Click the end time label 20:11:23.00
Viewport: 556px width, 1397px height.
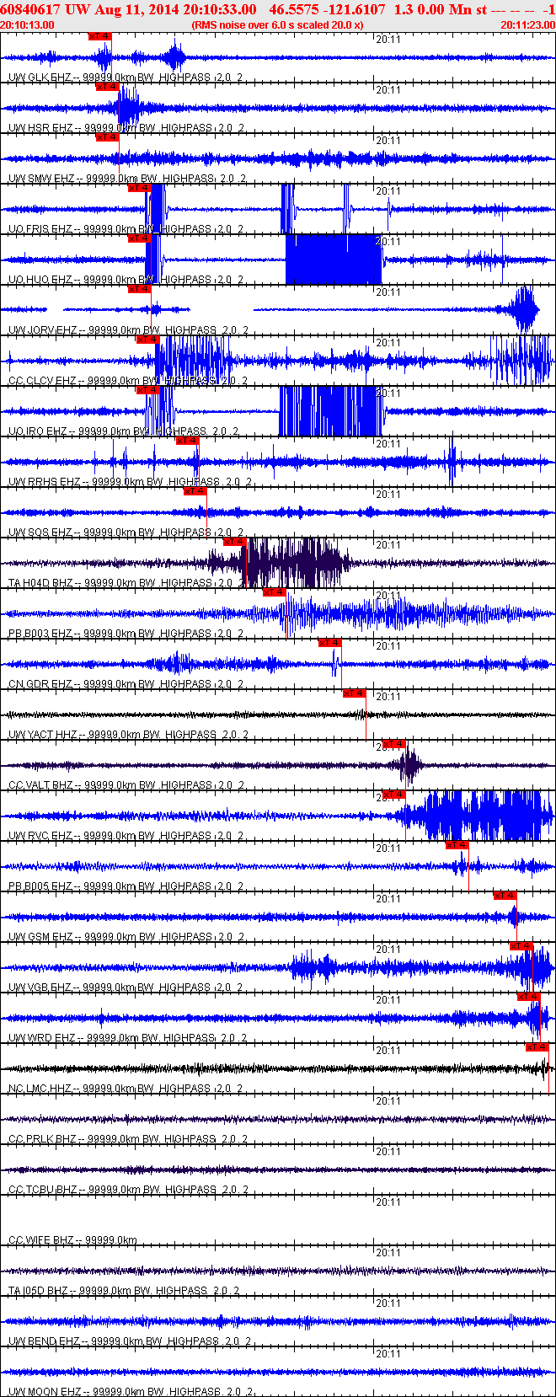click(x=527, y=25)
